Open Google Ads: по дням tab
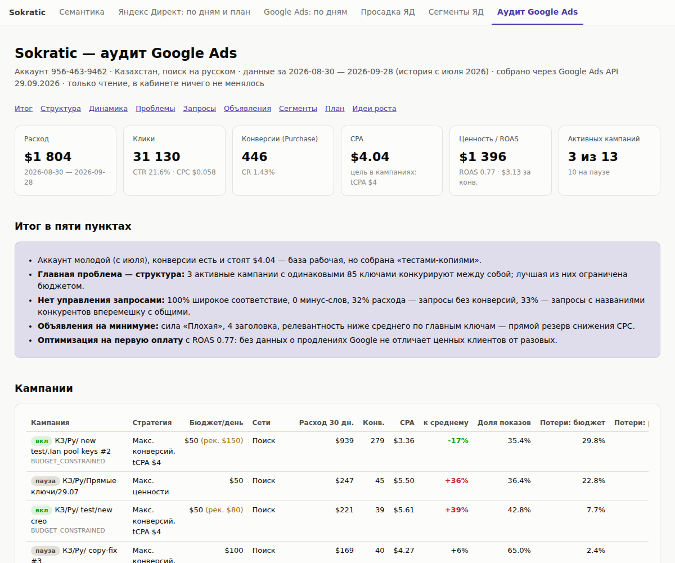This screenshot has height=563, width=675. (x=305, y=12)
